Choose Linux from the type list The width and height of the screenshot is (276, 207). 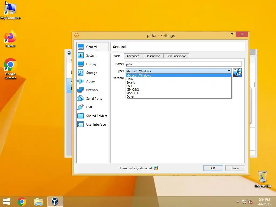click(x=178, y=79)
